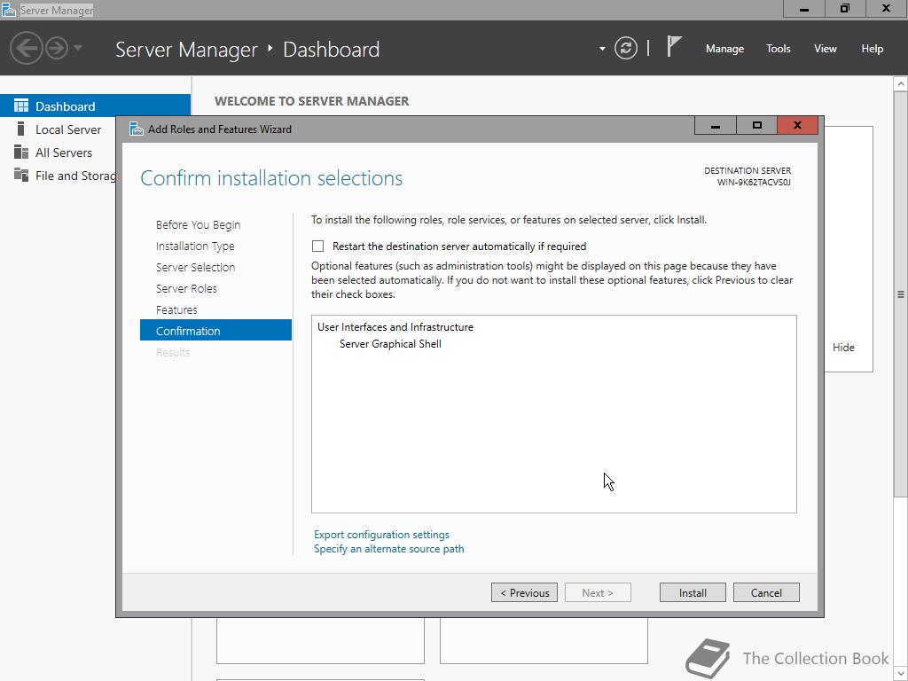Click User Interfaces and Infrastructure entry

pos(395,327)
